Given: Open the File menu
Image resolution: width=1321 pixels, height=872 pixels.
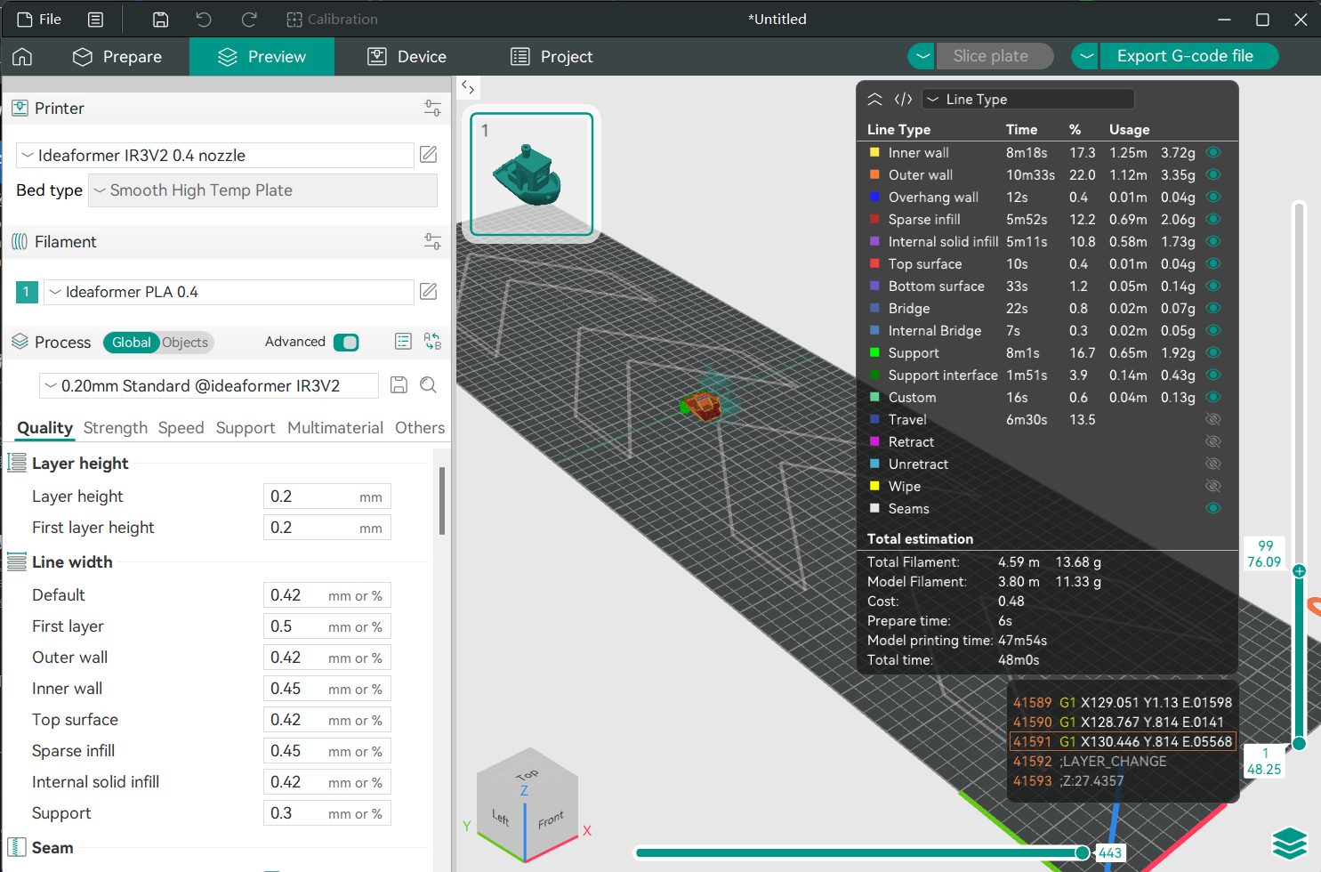Looking at the screenshot, I should [x=39, y=20].
